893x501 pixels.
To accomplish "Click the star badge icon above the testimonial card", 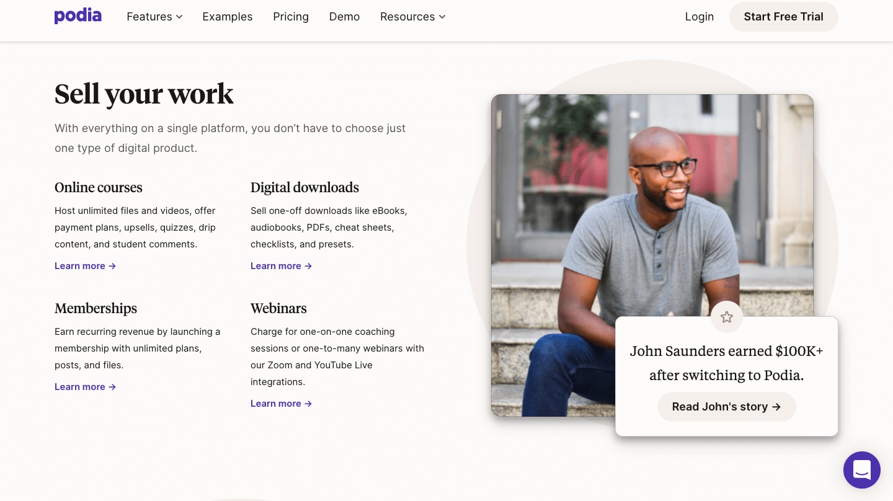I will [727, 317].
